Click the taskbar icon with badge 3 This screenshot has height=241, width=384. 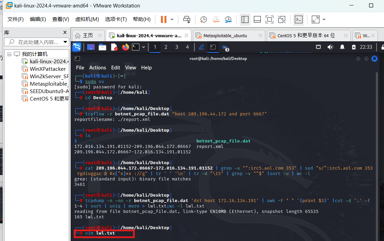point(225,48)
